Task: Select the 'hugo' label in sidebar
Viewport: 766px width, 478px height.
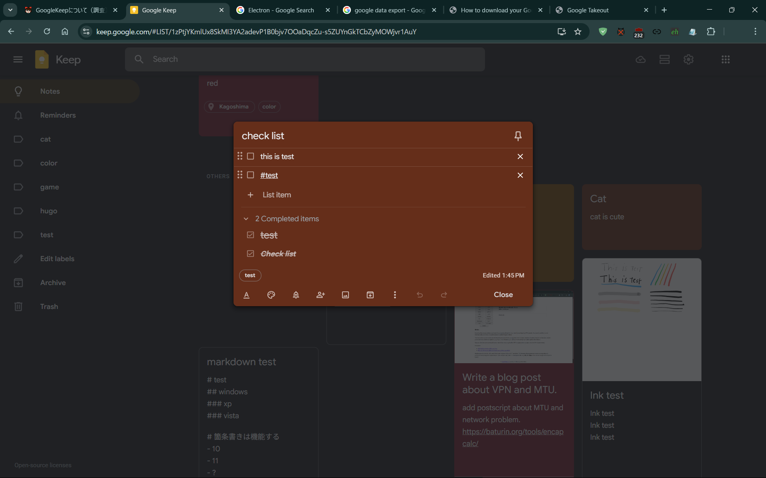Action: [70, 211]
